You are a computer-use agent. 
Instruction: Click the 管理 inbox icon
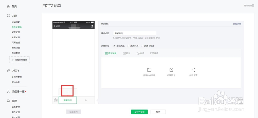pyautogui.click(x=8, y=101)
